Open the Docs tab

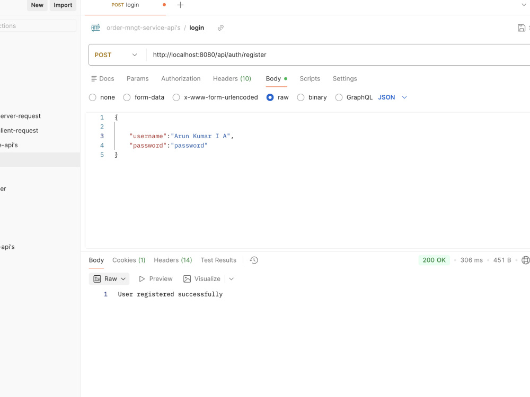coord(102,79)
